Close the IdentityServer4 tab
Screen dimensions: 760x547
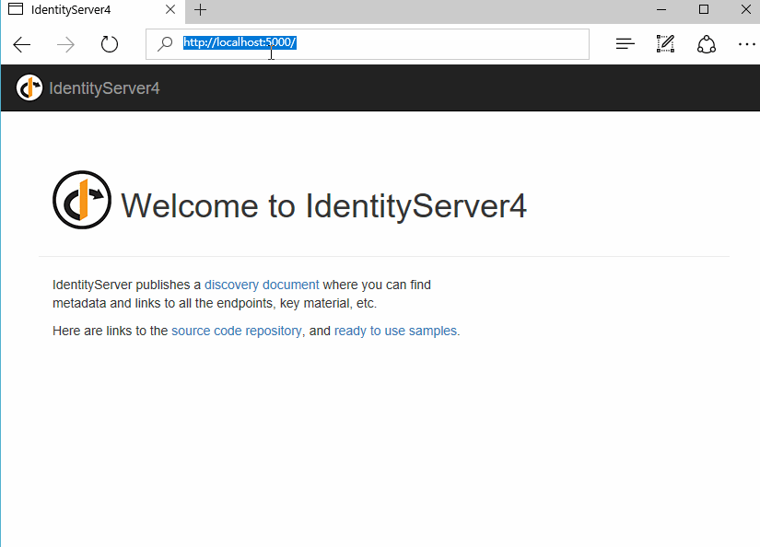170,9
